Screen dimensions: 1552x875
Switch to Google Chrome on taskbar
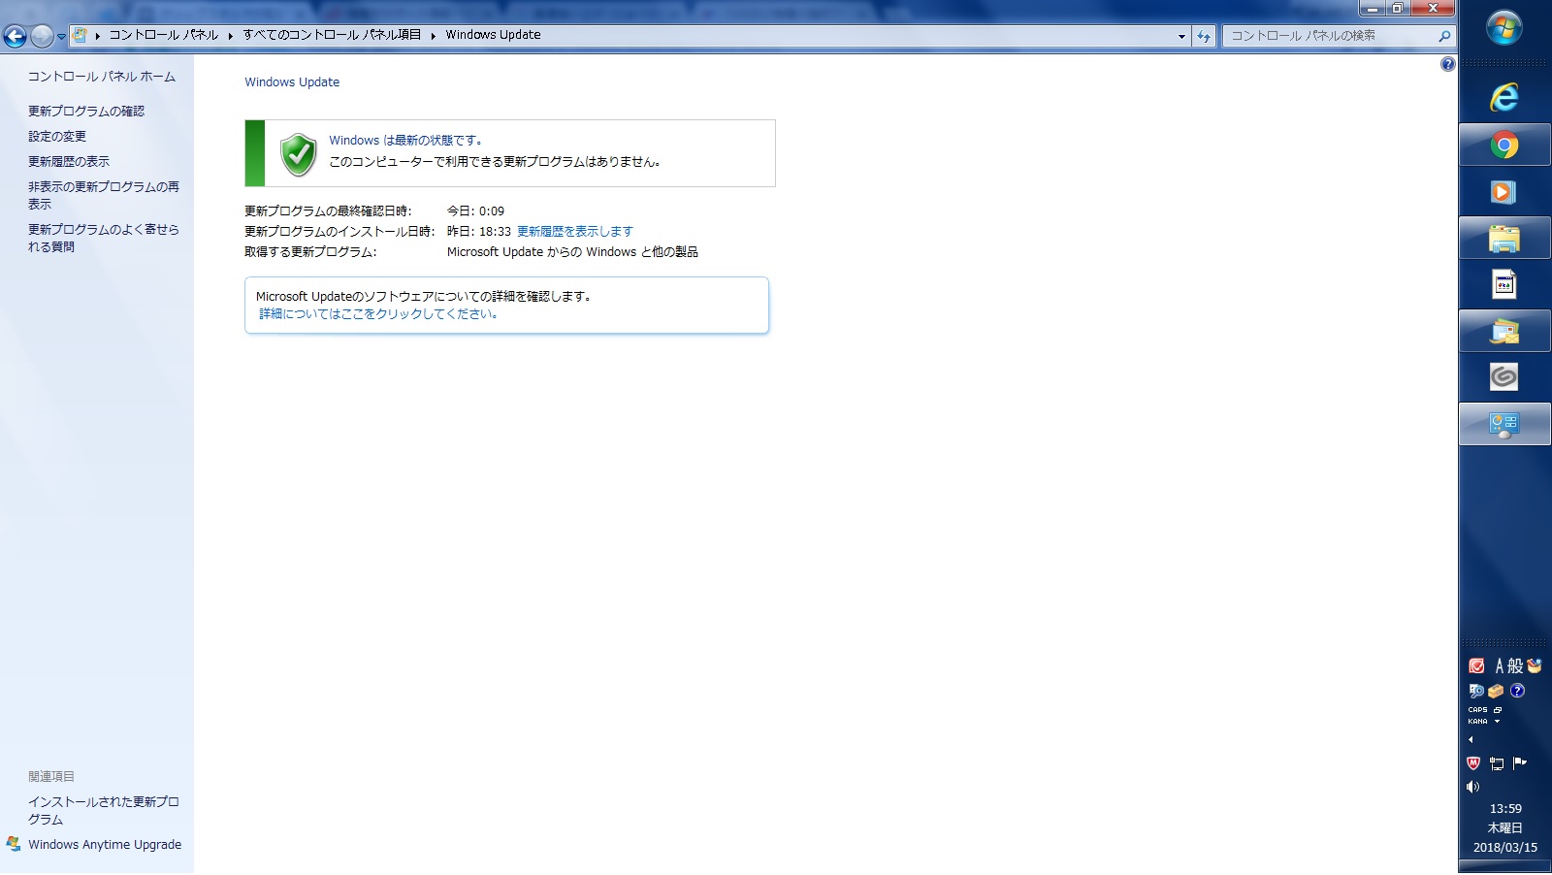pos(1504,146)
